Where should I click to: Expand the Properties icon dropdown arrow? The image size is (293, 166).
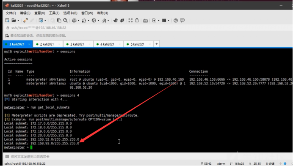[x=45, y=21]
